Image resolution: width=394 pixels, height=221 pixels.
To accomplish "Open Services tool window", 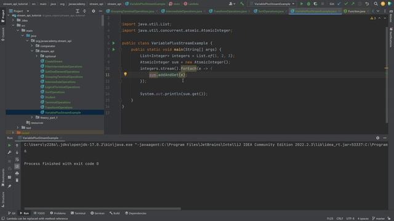I will click(x=97, y=213).
